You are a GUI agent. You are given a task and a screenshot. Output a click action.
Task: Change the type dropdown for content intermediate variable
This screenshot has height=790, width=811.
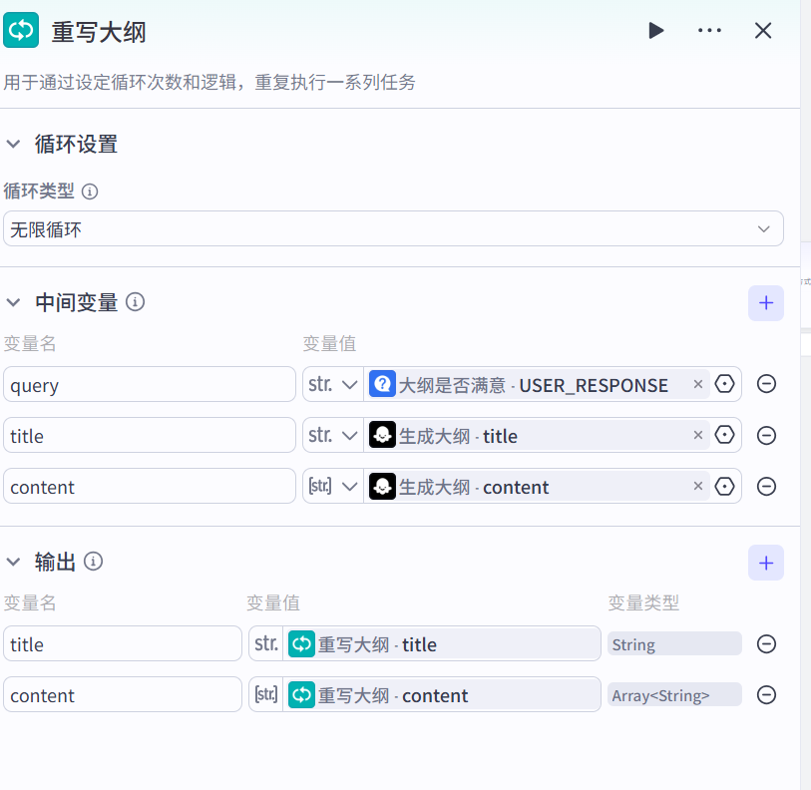333,487
